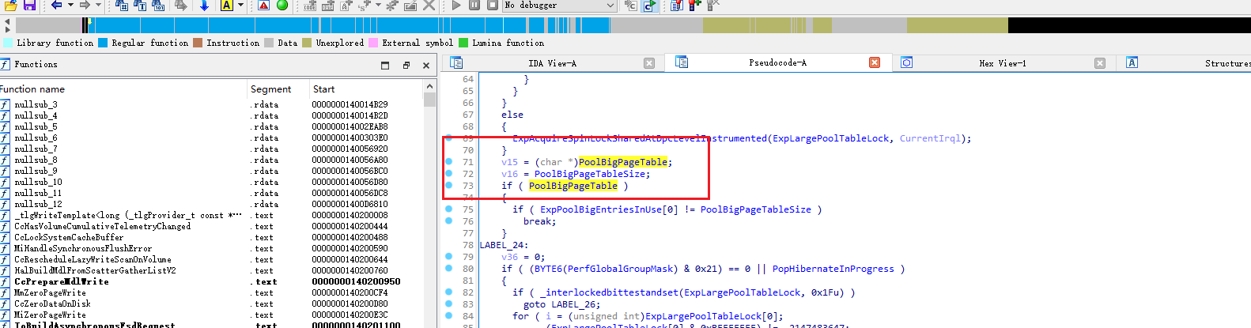Screen dimensions: 1251x328
Task: Switch to the Pseudocode-A tab
Action: click(x=777, y=63)
